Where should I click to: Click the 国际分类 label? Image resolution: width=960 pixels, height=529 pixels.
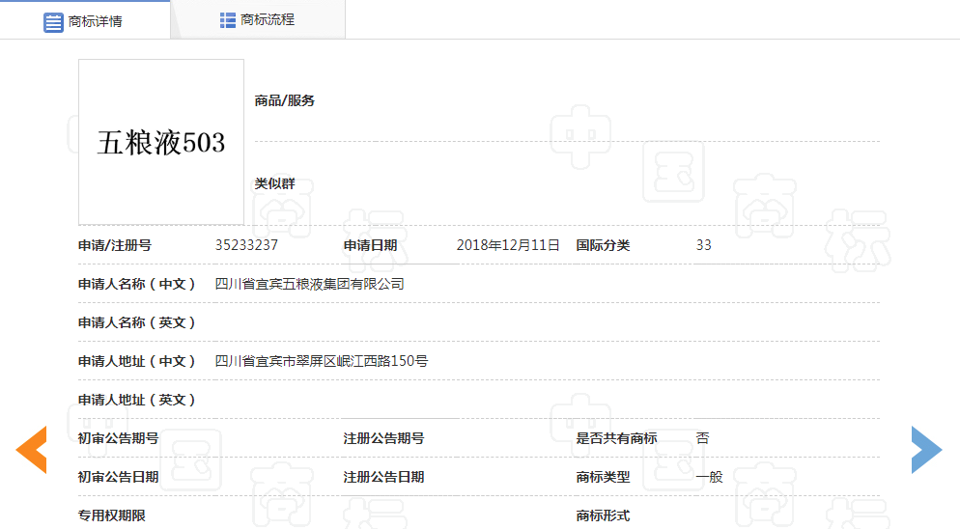[603, 245]
